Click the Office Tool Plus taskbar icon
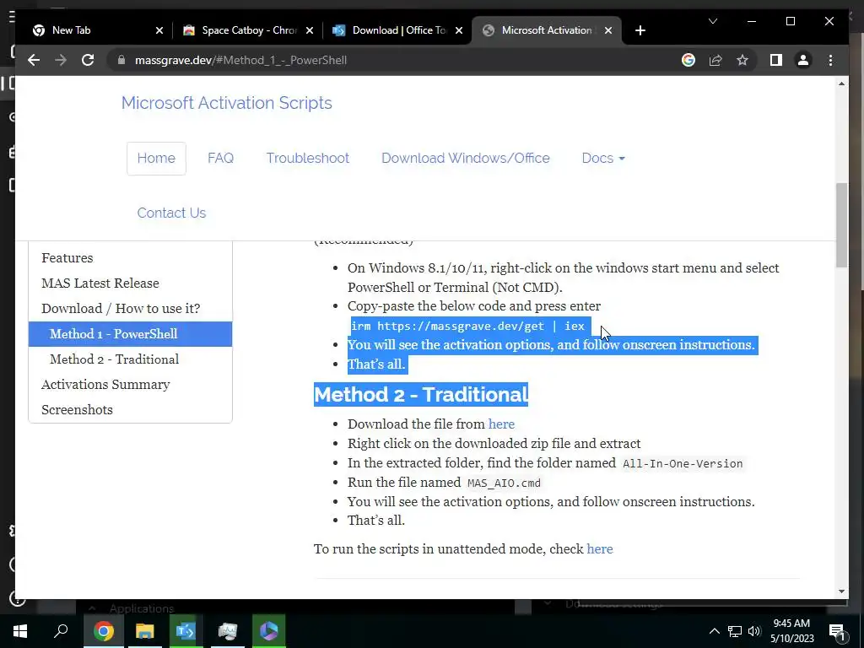This screenshot has width=864, height=648. (186, 631)
